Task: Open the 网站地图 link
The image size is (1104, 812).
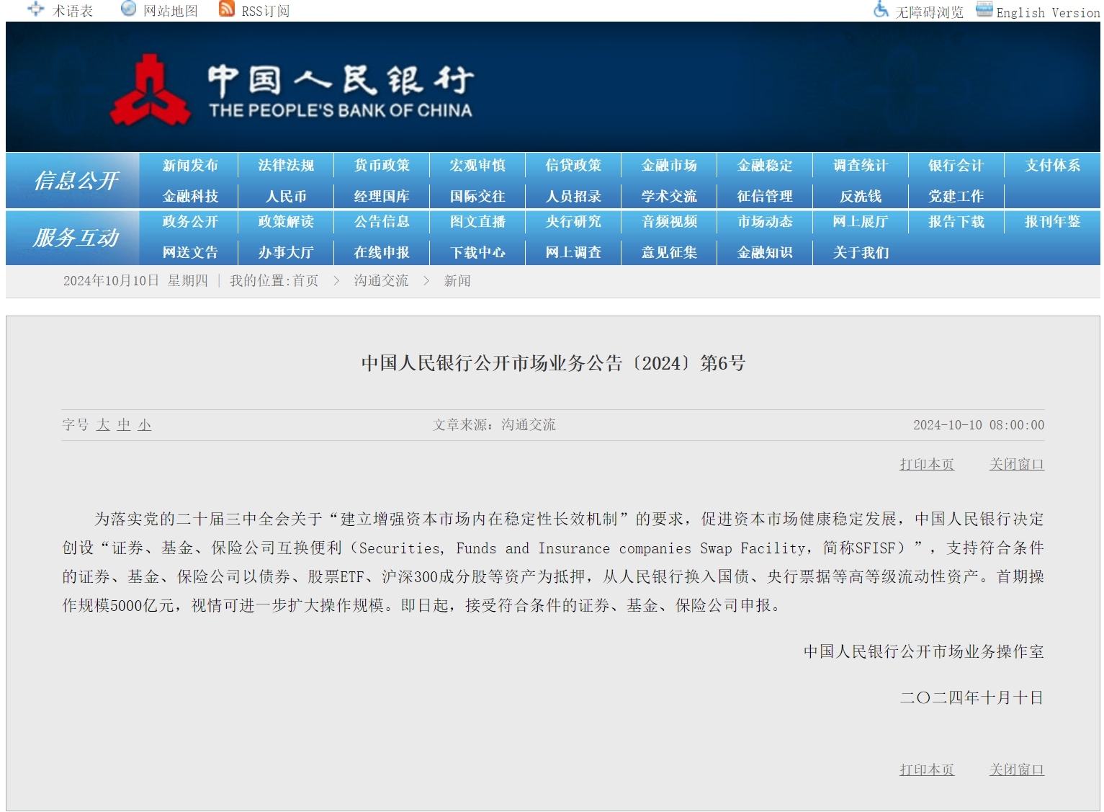Action: click(x=171, y=11)
